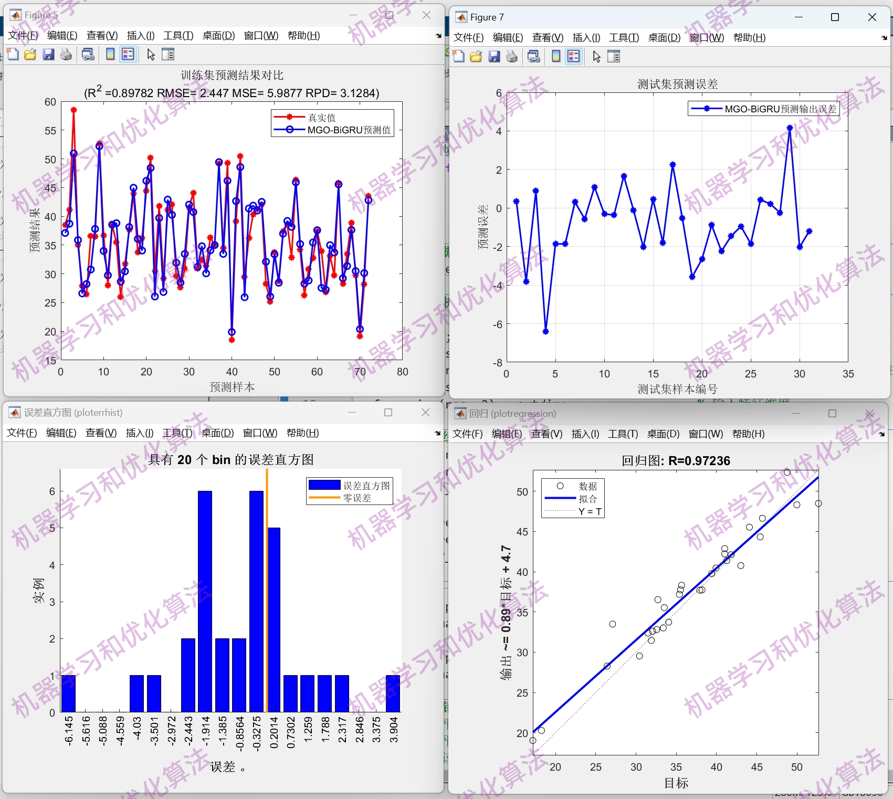The height and width of the screenshot is (799, 893).
Task: Dock the regression window via arrow
Action: [882, 434]
